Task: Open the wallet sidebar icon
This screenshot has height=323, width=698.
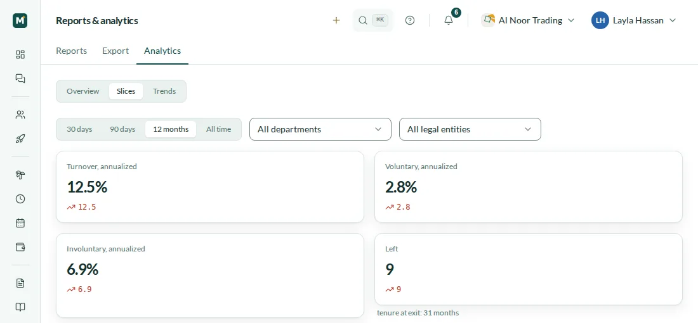Action: click(x=20, y=247)
